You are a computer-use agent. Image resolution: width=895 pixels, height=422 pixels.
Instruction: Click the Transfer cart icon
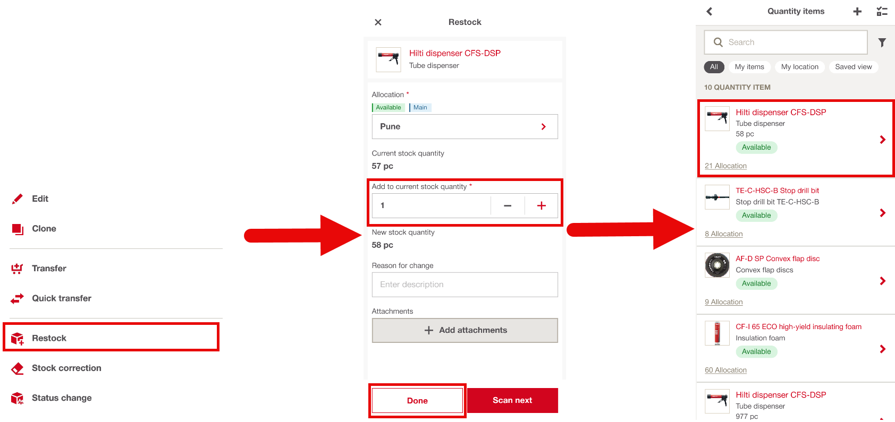(18, 269)
